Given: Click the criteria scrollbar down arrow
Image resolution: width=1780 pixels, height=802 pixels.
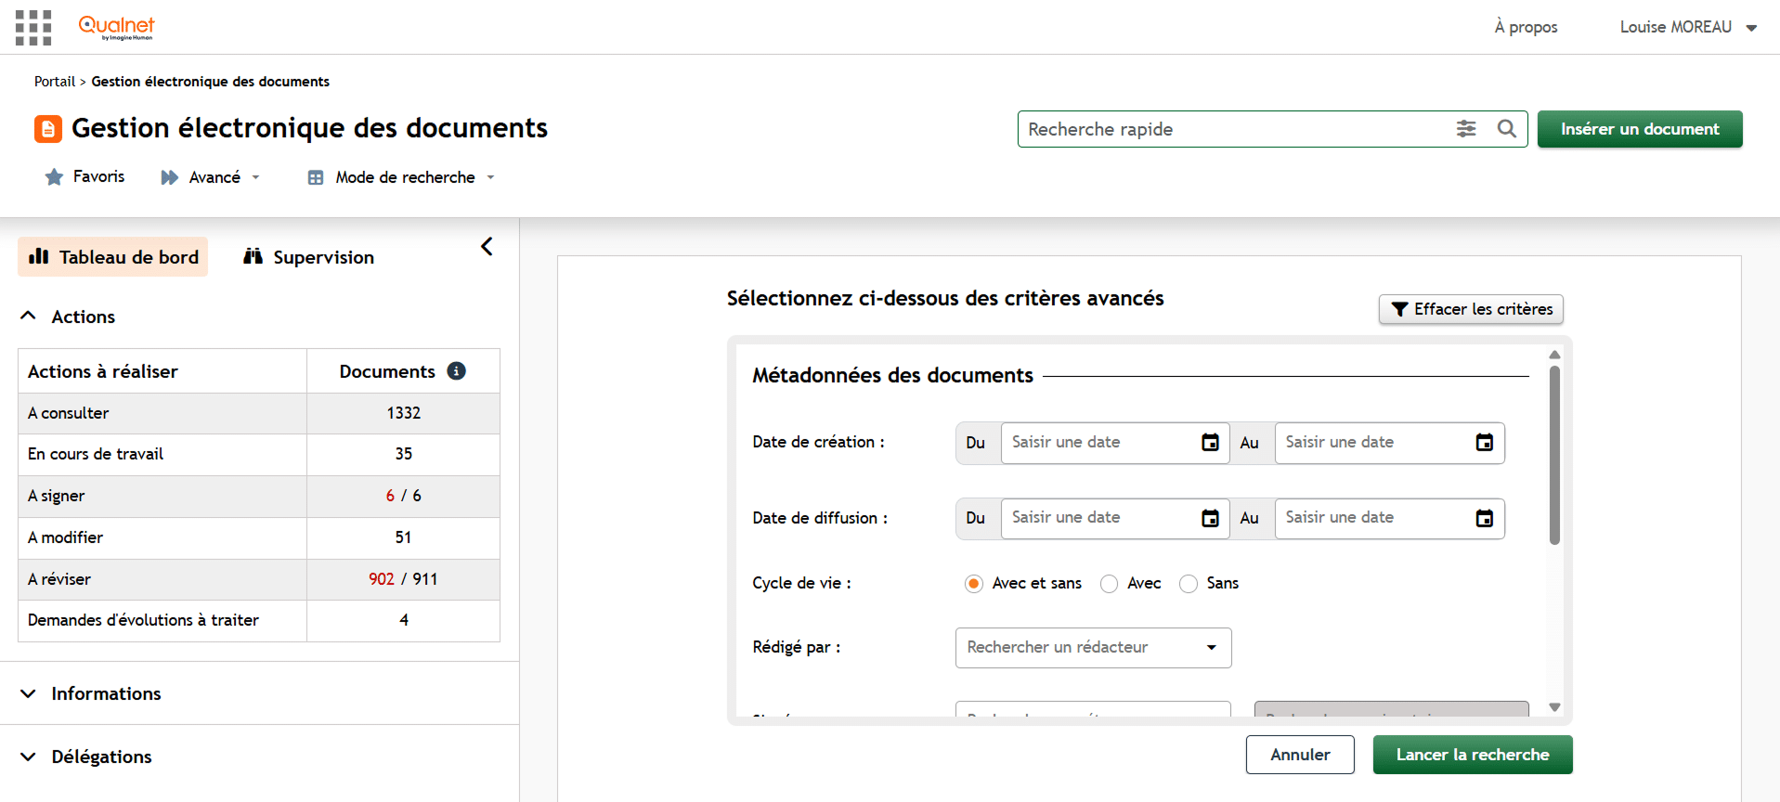Looking at the screenshot, I should pos(1554,707).
